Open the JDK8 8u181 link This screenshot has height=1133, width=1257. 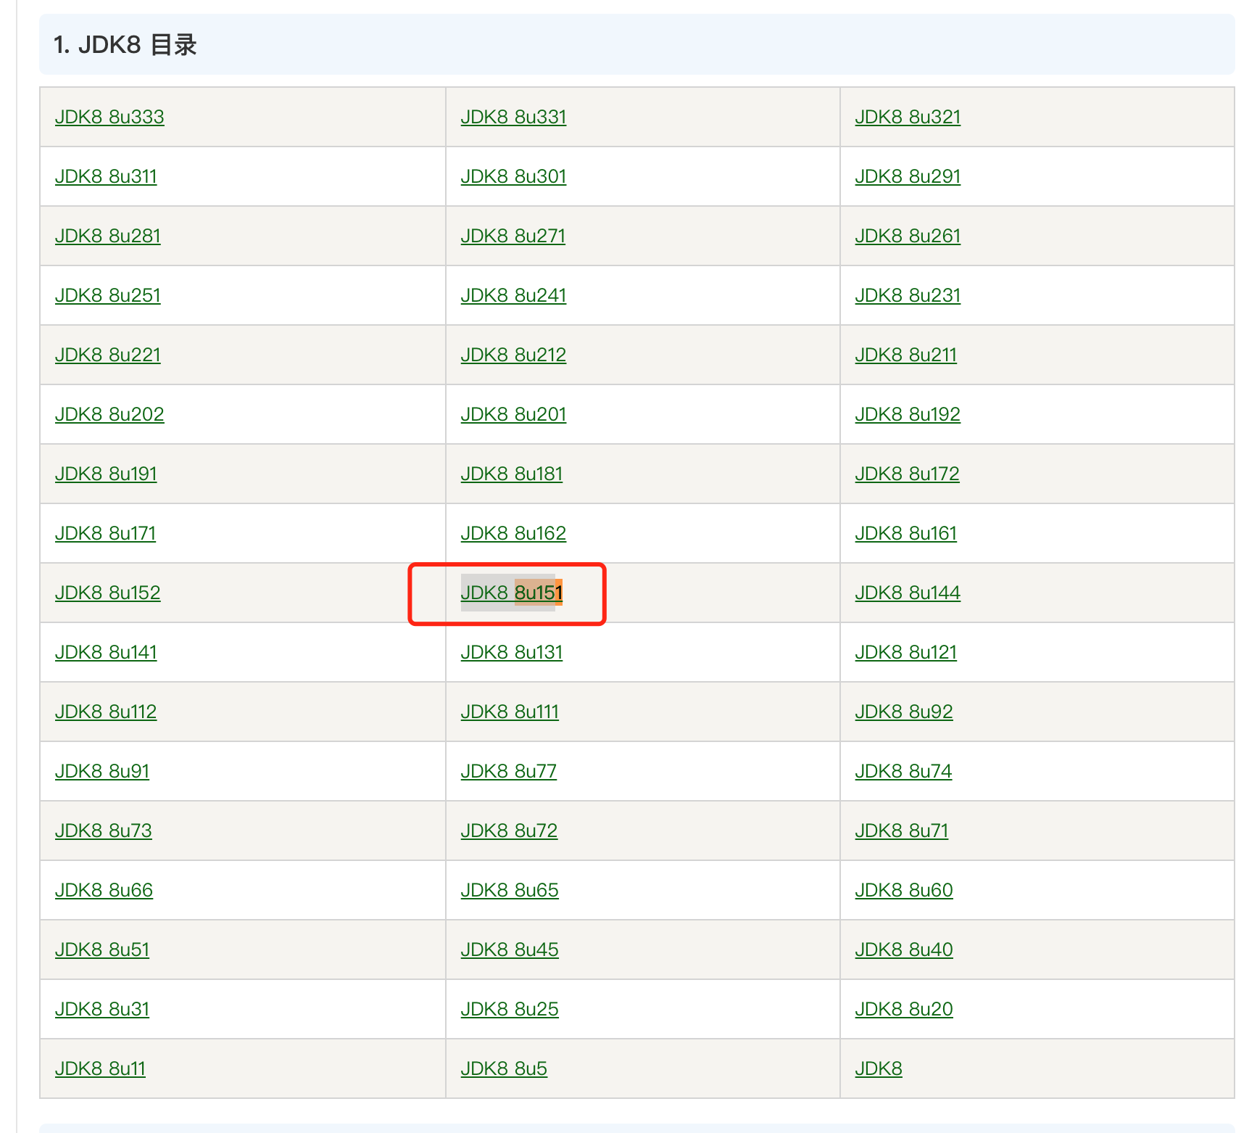(x=512, y=474)
